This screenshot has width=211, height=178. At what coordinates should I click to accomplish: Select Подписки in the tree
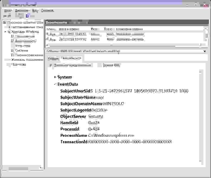click(x=19, y=64)
